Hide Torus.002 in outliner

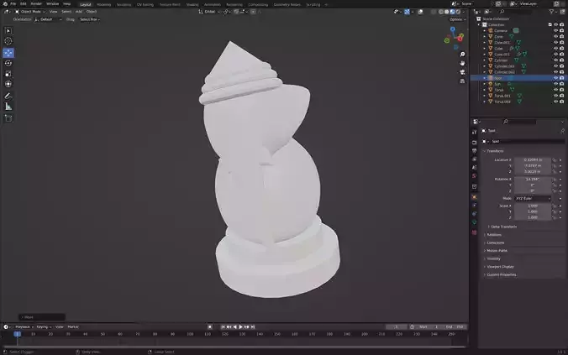tap(555, 102)
